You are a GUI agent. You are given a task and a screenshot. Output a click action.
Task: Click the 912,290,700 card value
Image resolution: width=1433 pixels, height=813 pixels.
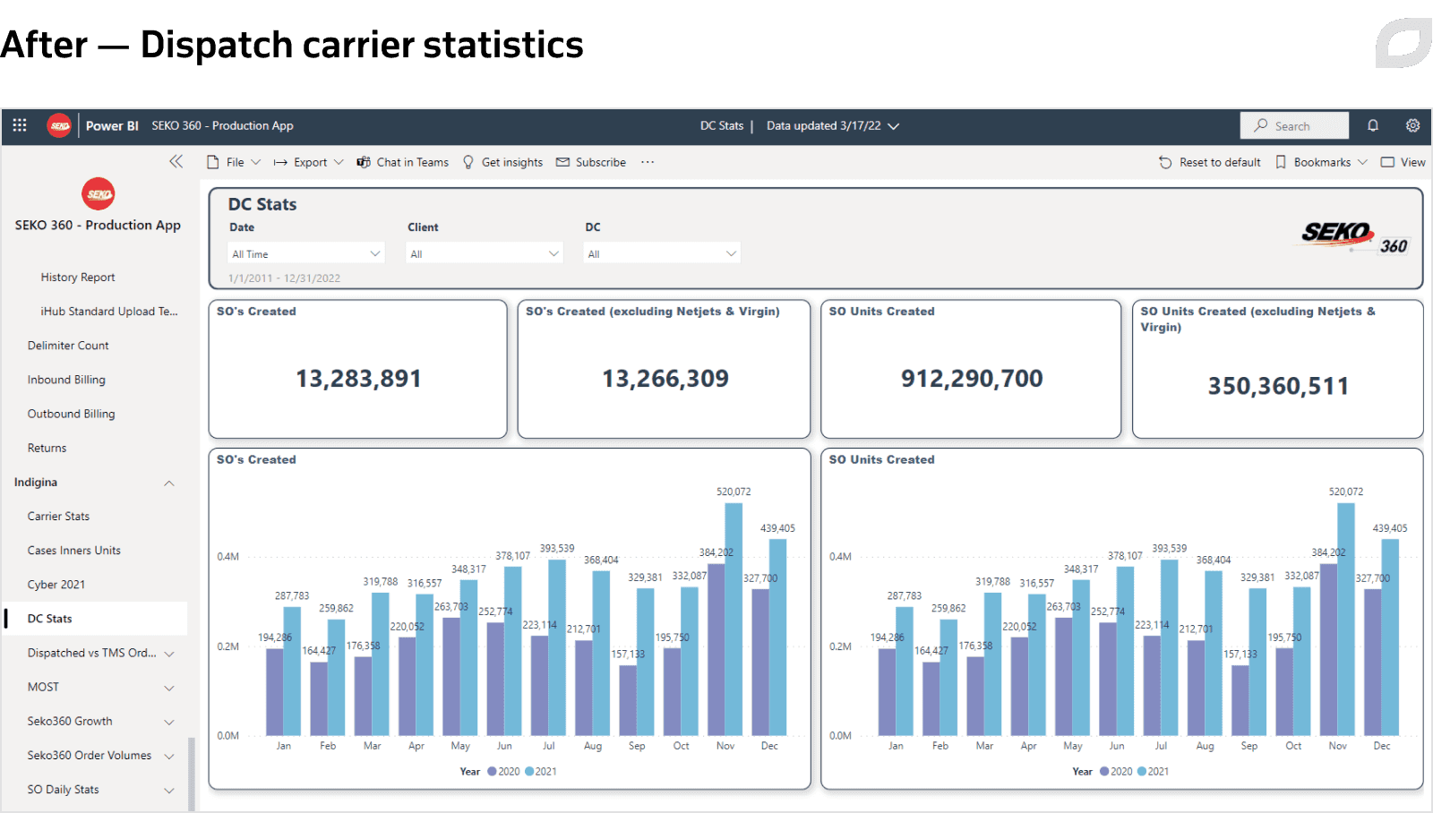pyautogui.click(x=972, y=379)
